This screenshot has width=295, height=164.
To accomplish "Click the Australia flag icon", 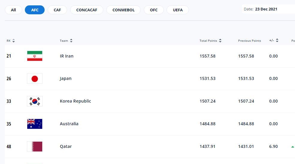I will tap(35, 124).
